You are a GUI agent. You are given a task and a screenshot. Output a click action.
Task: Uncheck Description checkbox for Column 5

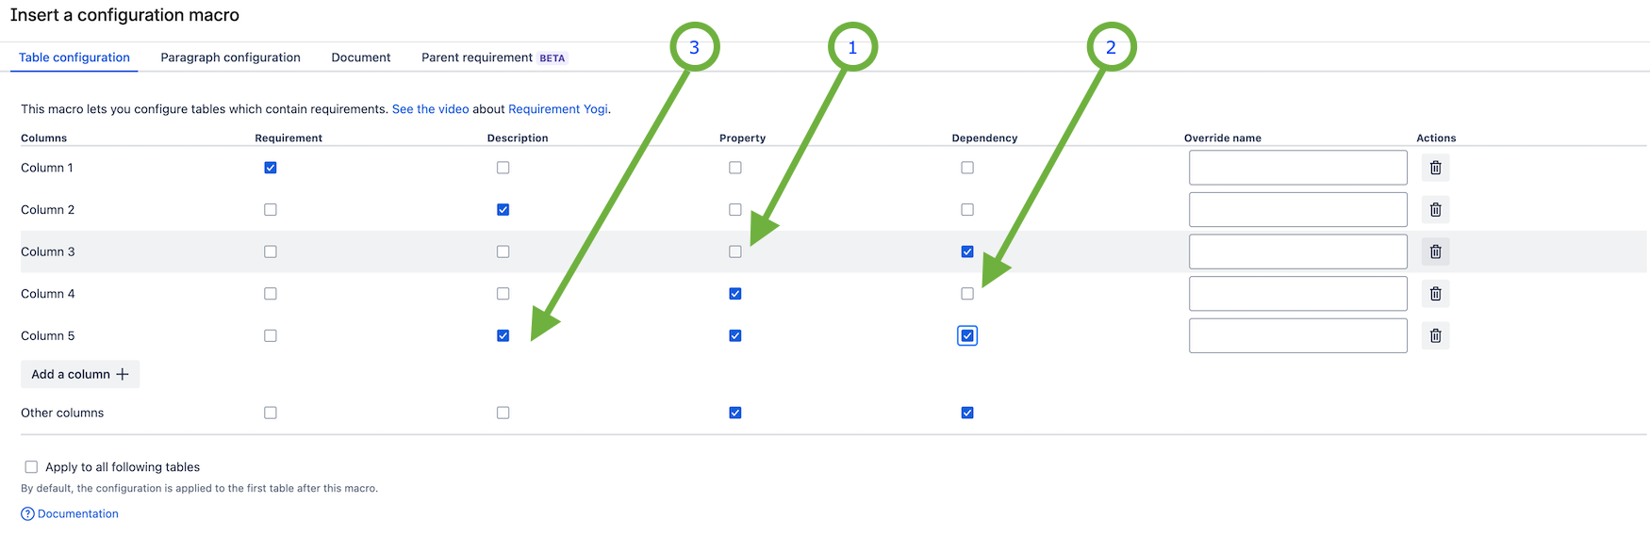pos(503,335)
